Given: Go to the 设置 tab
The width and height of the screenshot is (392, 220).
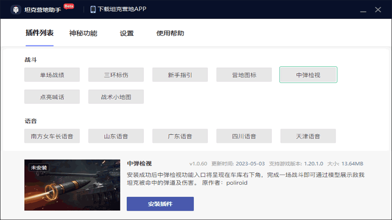Looking at the screenshot, I should 126,33.
